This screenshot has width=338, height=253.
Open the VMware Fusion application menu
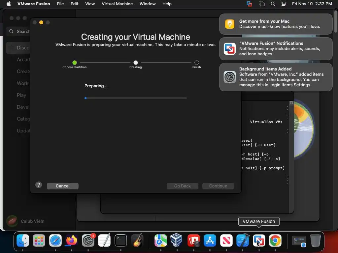tap(34, 4)
